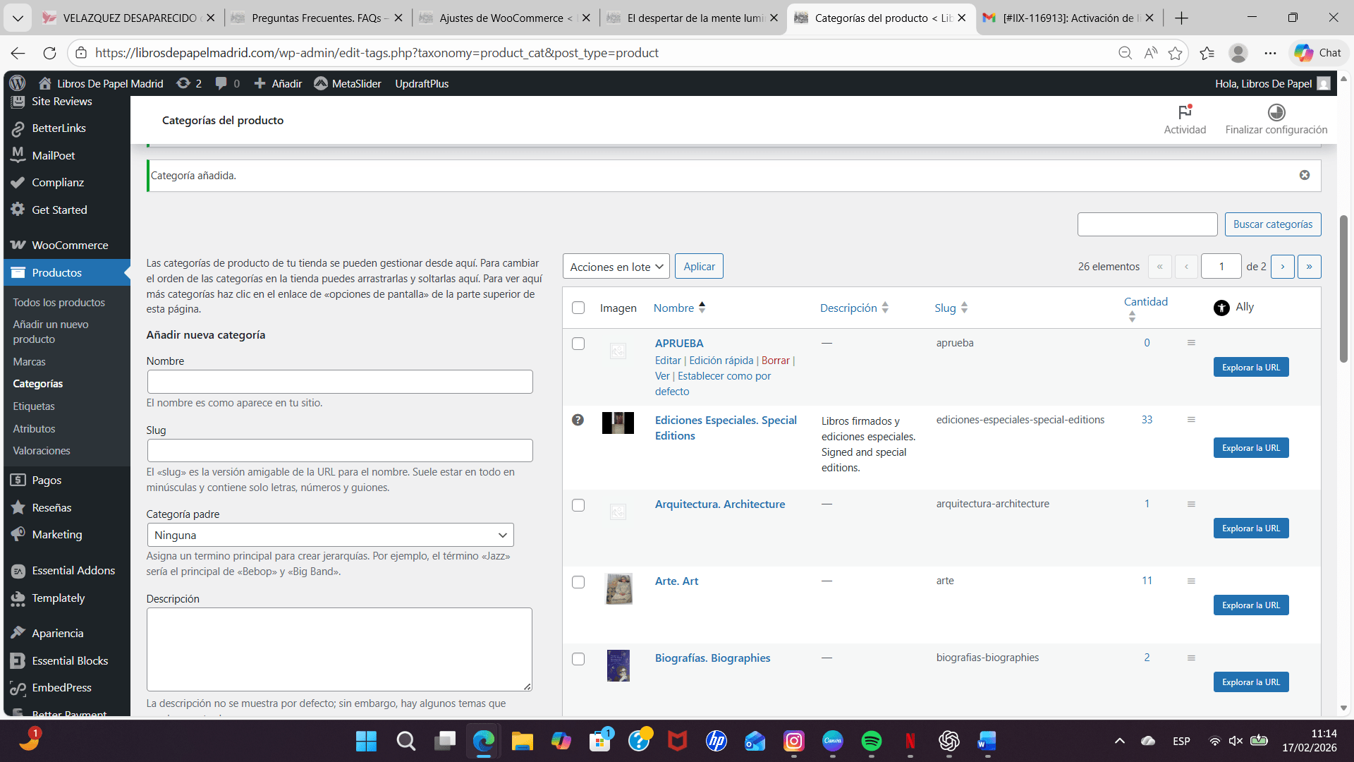Open the WordPress logo menu
This screenshot has width=1354, height=762.
pyautogui.click(x=18, y=83)
